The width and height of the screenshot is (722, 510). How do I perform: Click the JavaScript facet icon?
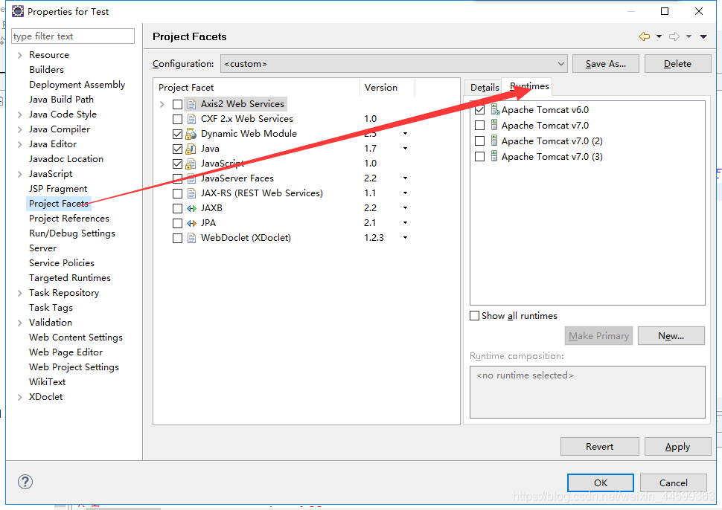(x=191, y=164)
